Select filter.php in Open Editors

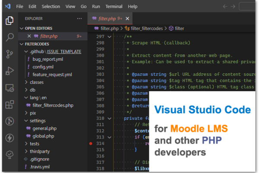pyautogui.click(x=53, y=36)
